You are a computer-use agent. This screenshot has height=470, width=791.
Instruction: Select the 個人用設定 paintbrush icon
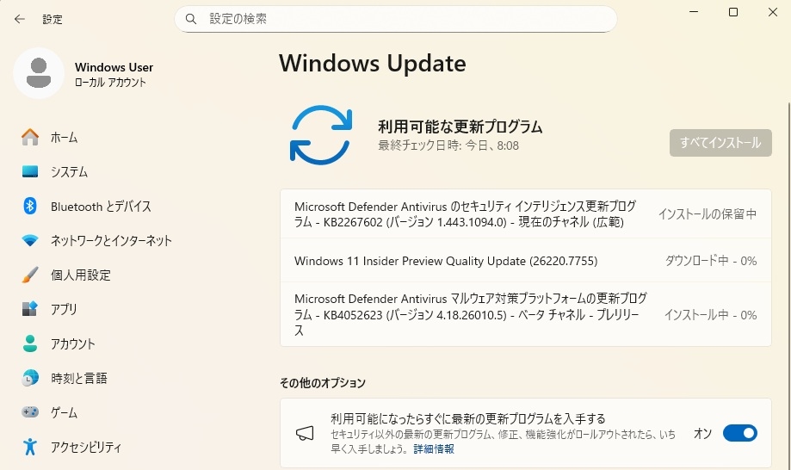click(x=30, y=275)
